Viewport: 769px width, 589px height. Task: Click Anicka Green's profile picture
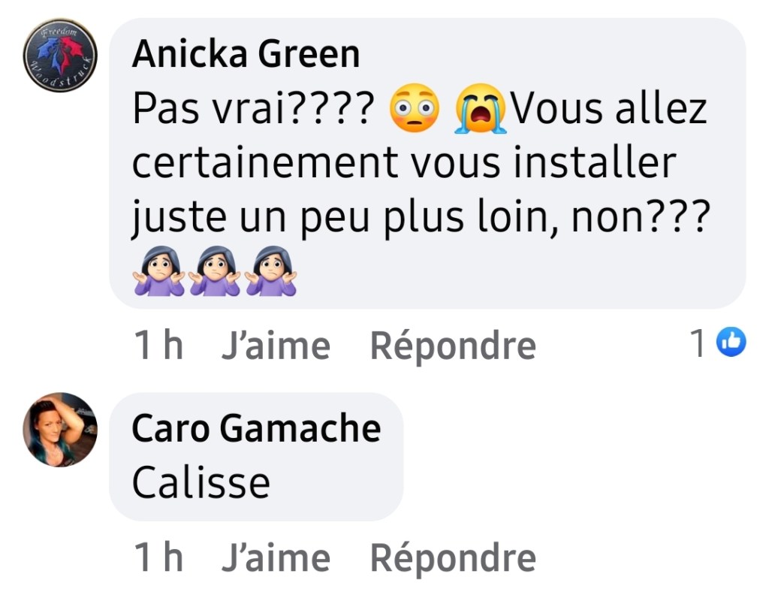click(59, 56)
